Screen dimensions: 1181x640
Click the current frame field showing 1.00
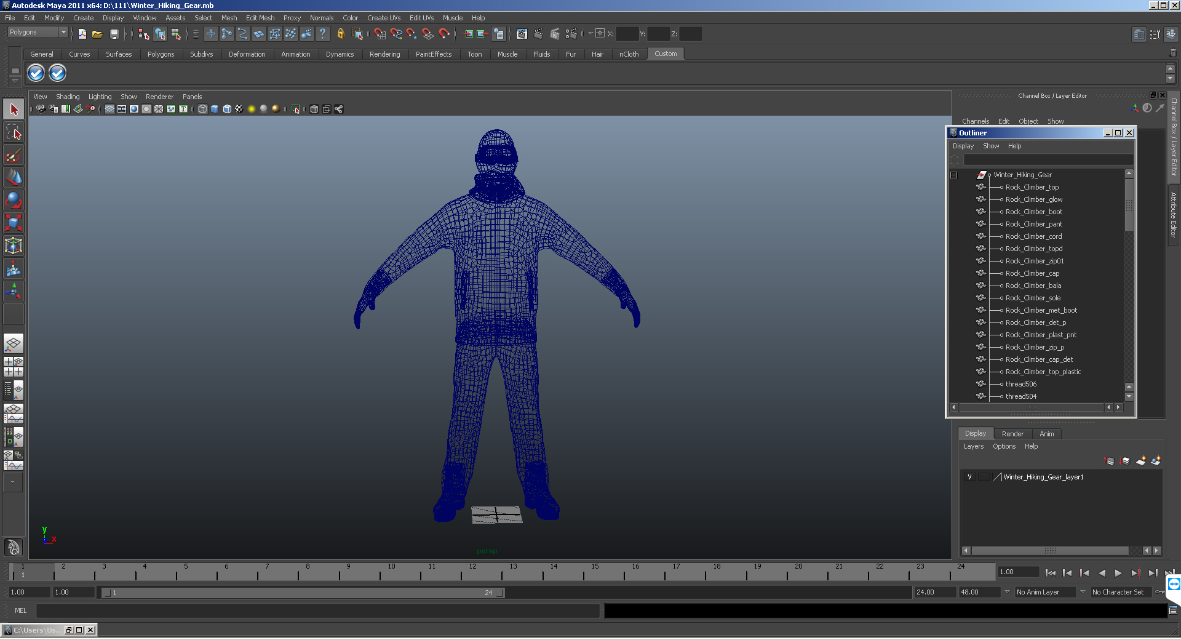(x=1017, y=572)
